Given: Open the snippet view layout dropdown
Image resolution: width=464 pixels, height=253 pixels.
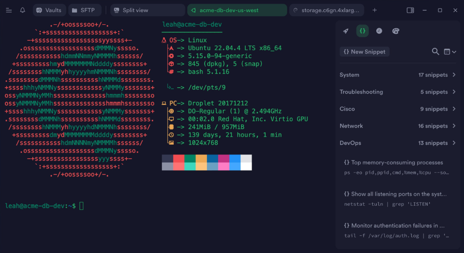Looking at the screenshot, I should [x=450, y=52].
